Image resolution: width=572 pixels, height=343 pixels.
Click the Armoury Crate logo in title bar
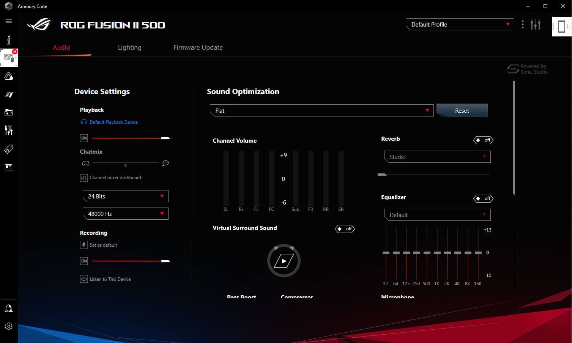8,6
